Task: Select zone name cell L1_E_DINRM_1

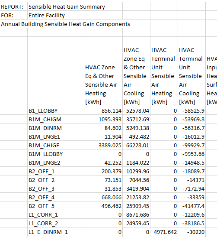Action: tap(56, 232)
